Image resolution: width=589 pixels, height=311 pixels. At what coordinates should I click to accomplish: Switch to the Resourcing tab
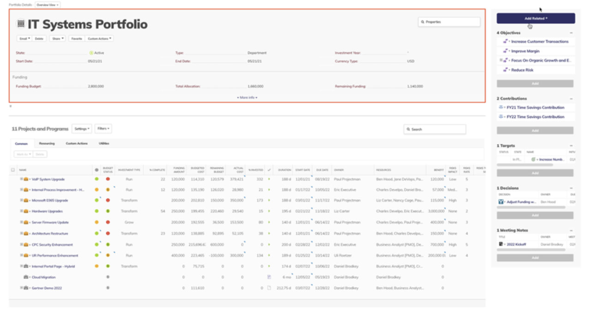click(48, 143)
